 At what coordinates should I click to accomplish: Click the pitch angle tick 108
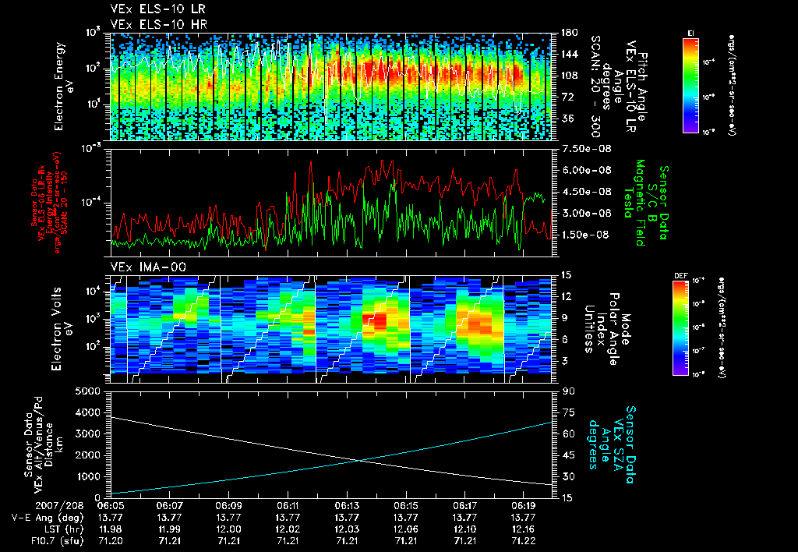(x=569, y=76)
